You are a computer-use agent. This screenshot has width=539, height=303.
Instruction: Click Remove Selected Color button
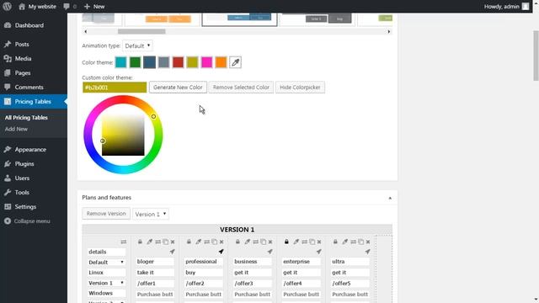click(x=241, y=88)
